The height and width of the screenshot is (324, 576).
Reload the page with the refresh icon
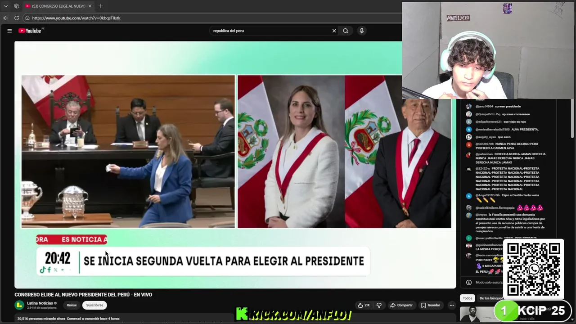tap(17, 18)
